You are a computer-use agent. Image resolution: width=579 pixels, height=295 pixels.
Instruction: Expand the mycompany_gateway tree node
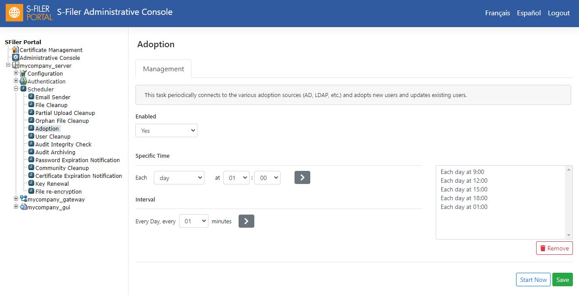(x=16, y=199)
